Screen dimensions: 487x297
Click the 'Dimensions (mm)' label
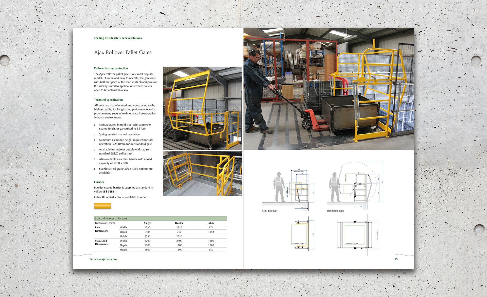[x=105, y=223]
